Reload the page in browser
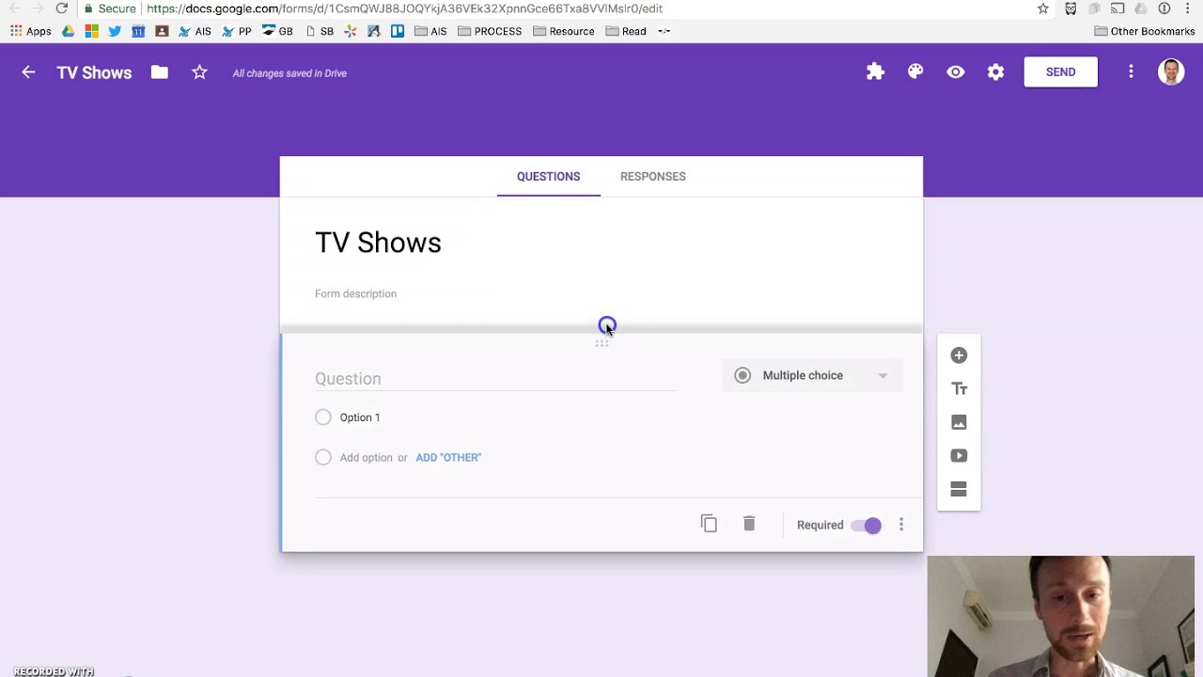 click(61, 8)
